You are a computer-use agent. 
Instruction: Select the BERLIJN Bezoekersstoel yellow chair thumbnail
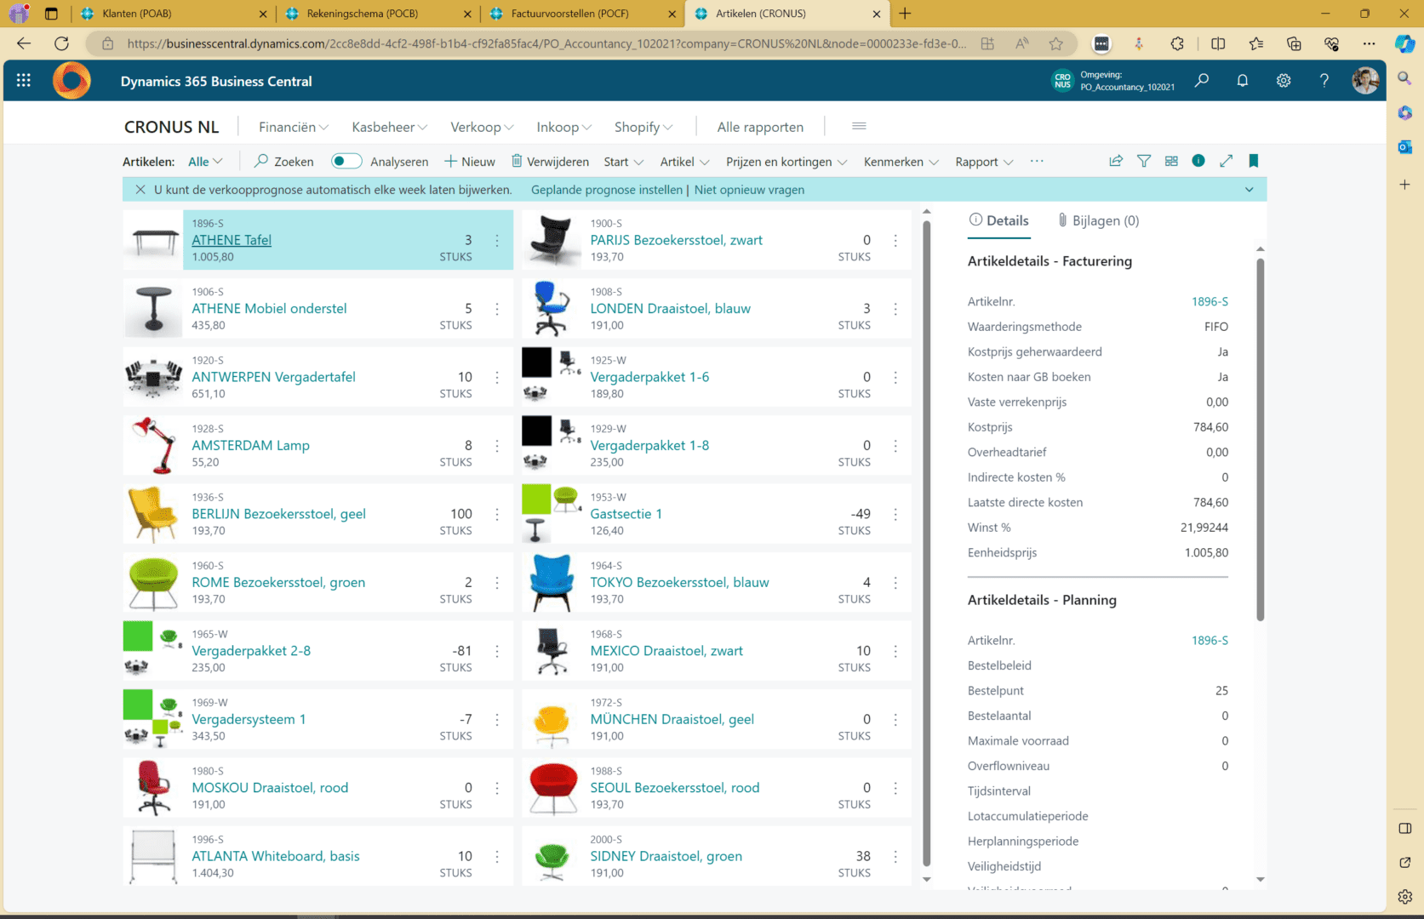pos(152,514)
